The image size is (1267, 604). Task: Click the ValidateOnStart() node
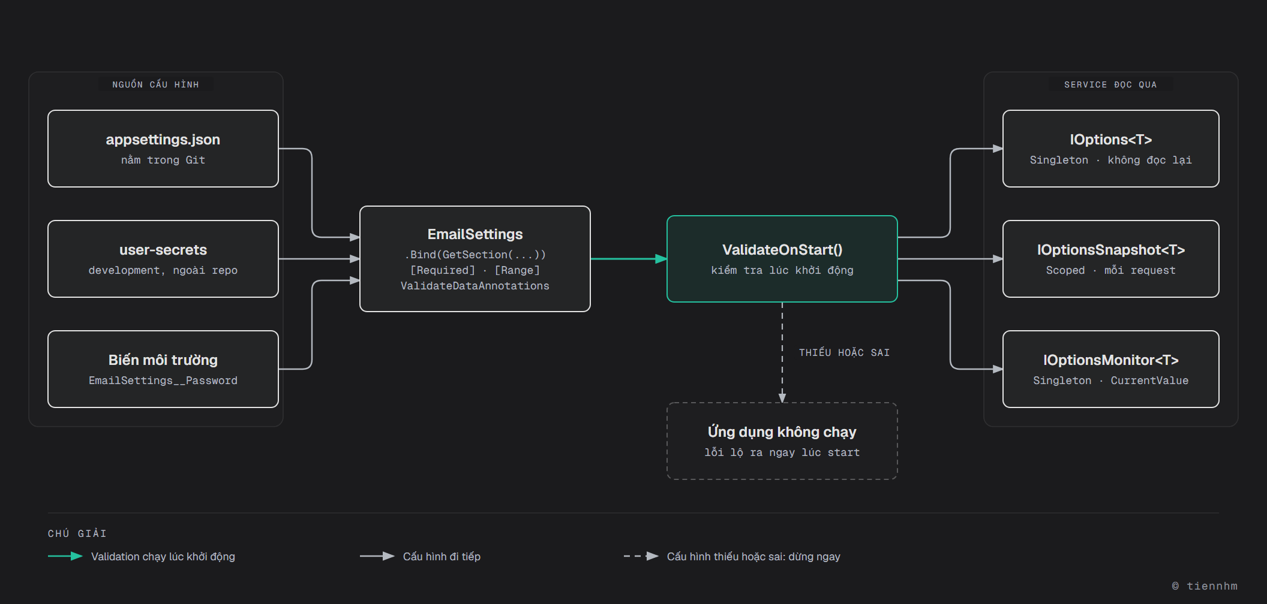tap(782, 259)
